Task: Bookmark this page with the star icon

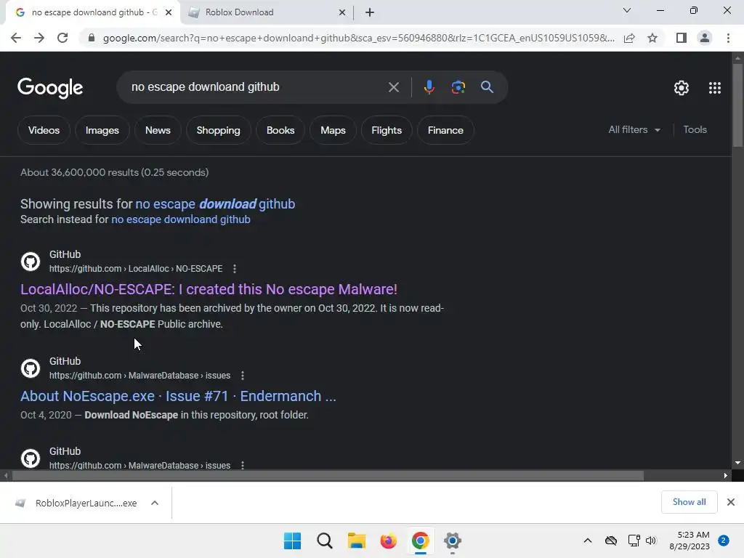Action: [x=652, y=38]
